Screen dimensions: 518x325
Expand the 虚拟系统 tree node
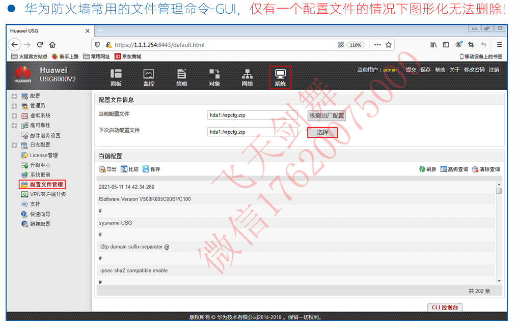tap(14, 116)
